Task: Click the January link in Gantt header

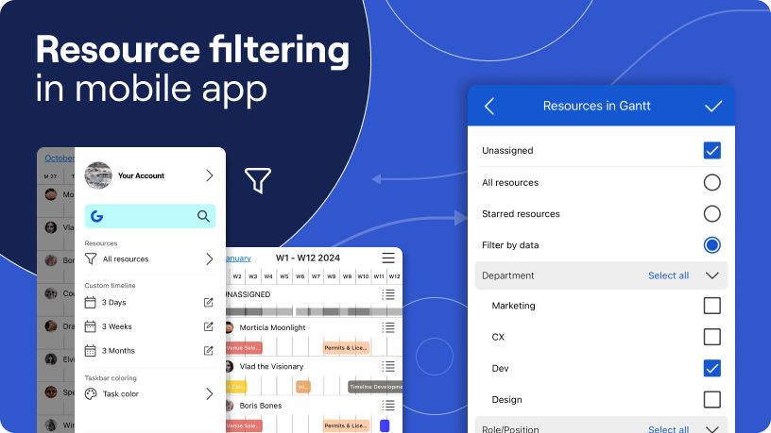Action: pos(238,258)
